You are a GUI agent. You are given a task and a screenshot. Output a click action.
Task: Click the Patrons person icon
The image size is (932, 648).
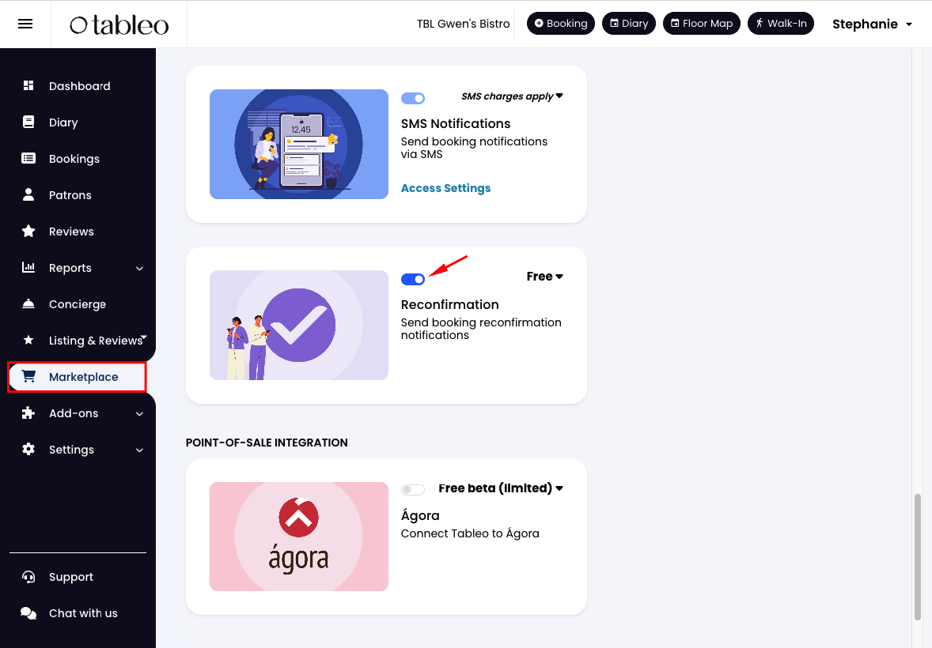click(28, 195)
